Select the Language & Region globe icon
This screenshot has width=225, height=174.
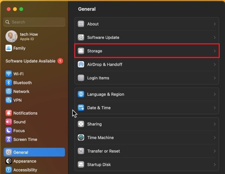tap(81, 94)
